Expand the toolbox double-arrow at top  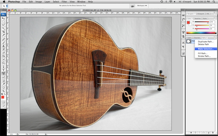coord(2,10)
